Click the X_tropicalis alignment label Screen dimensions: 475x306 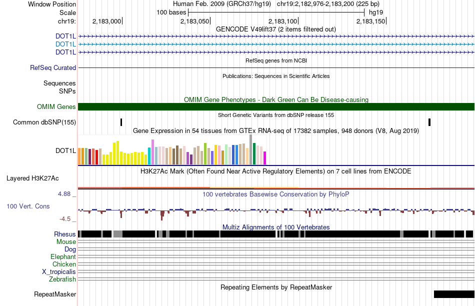[x=59, y=272]
